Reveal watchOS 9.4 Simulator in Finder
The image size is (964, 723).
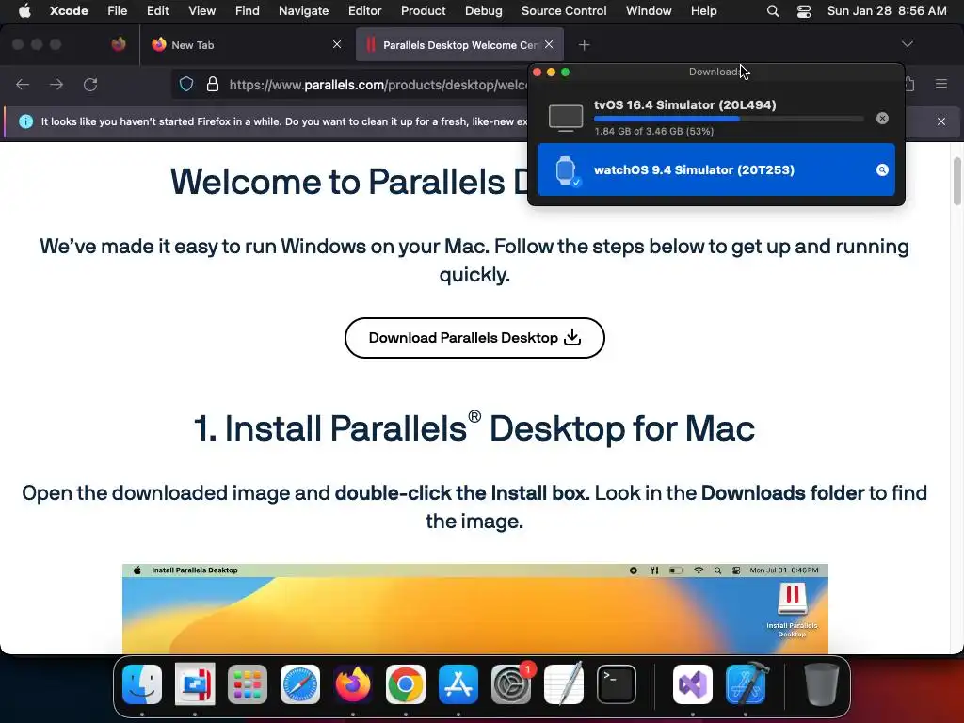click(x=882, y=169)
